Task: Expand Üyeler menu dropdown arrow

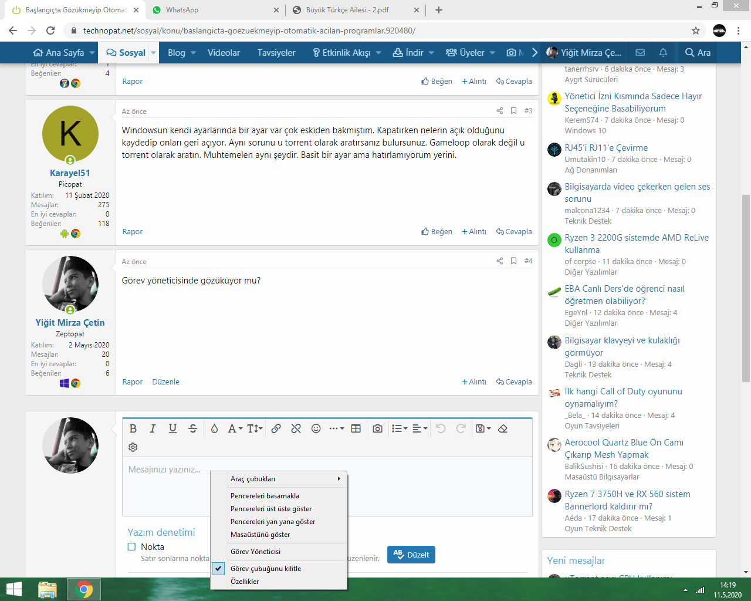Action: [x=492, y=53]
